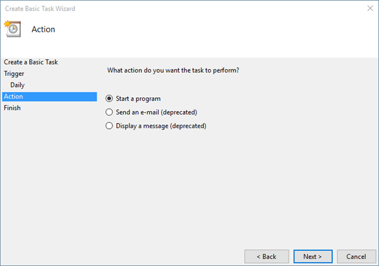Open the Trigger step in sidebar

14,73
